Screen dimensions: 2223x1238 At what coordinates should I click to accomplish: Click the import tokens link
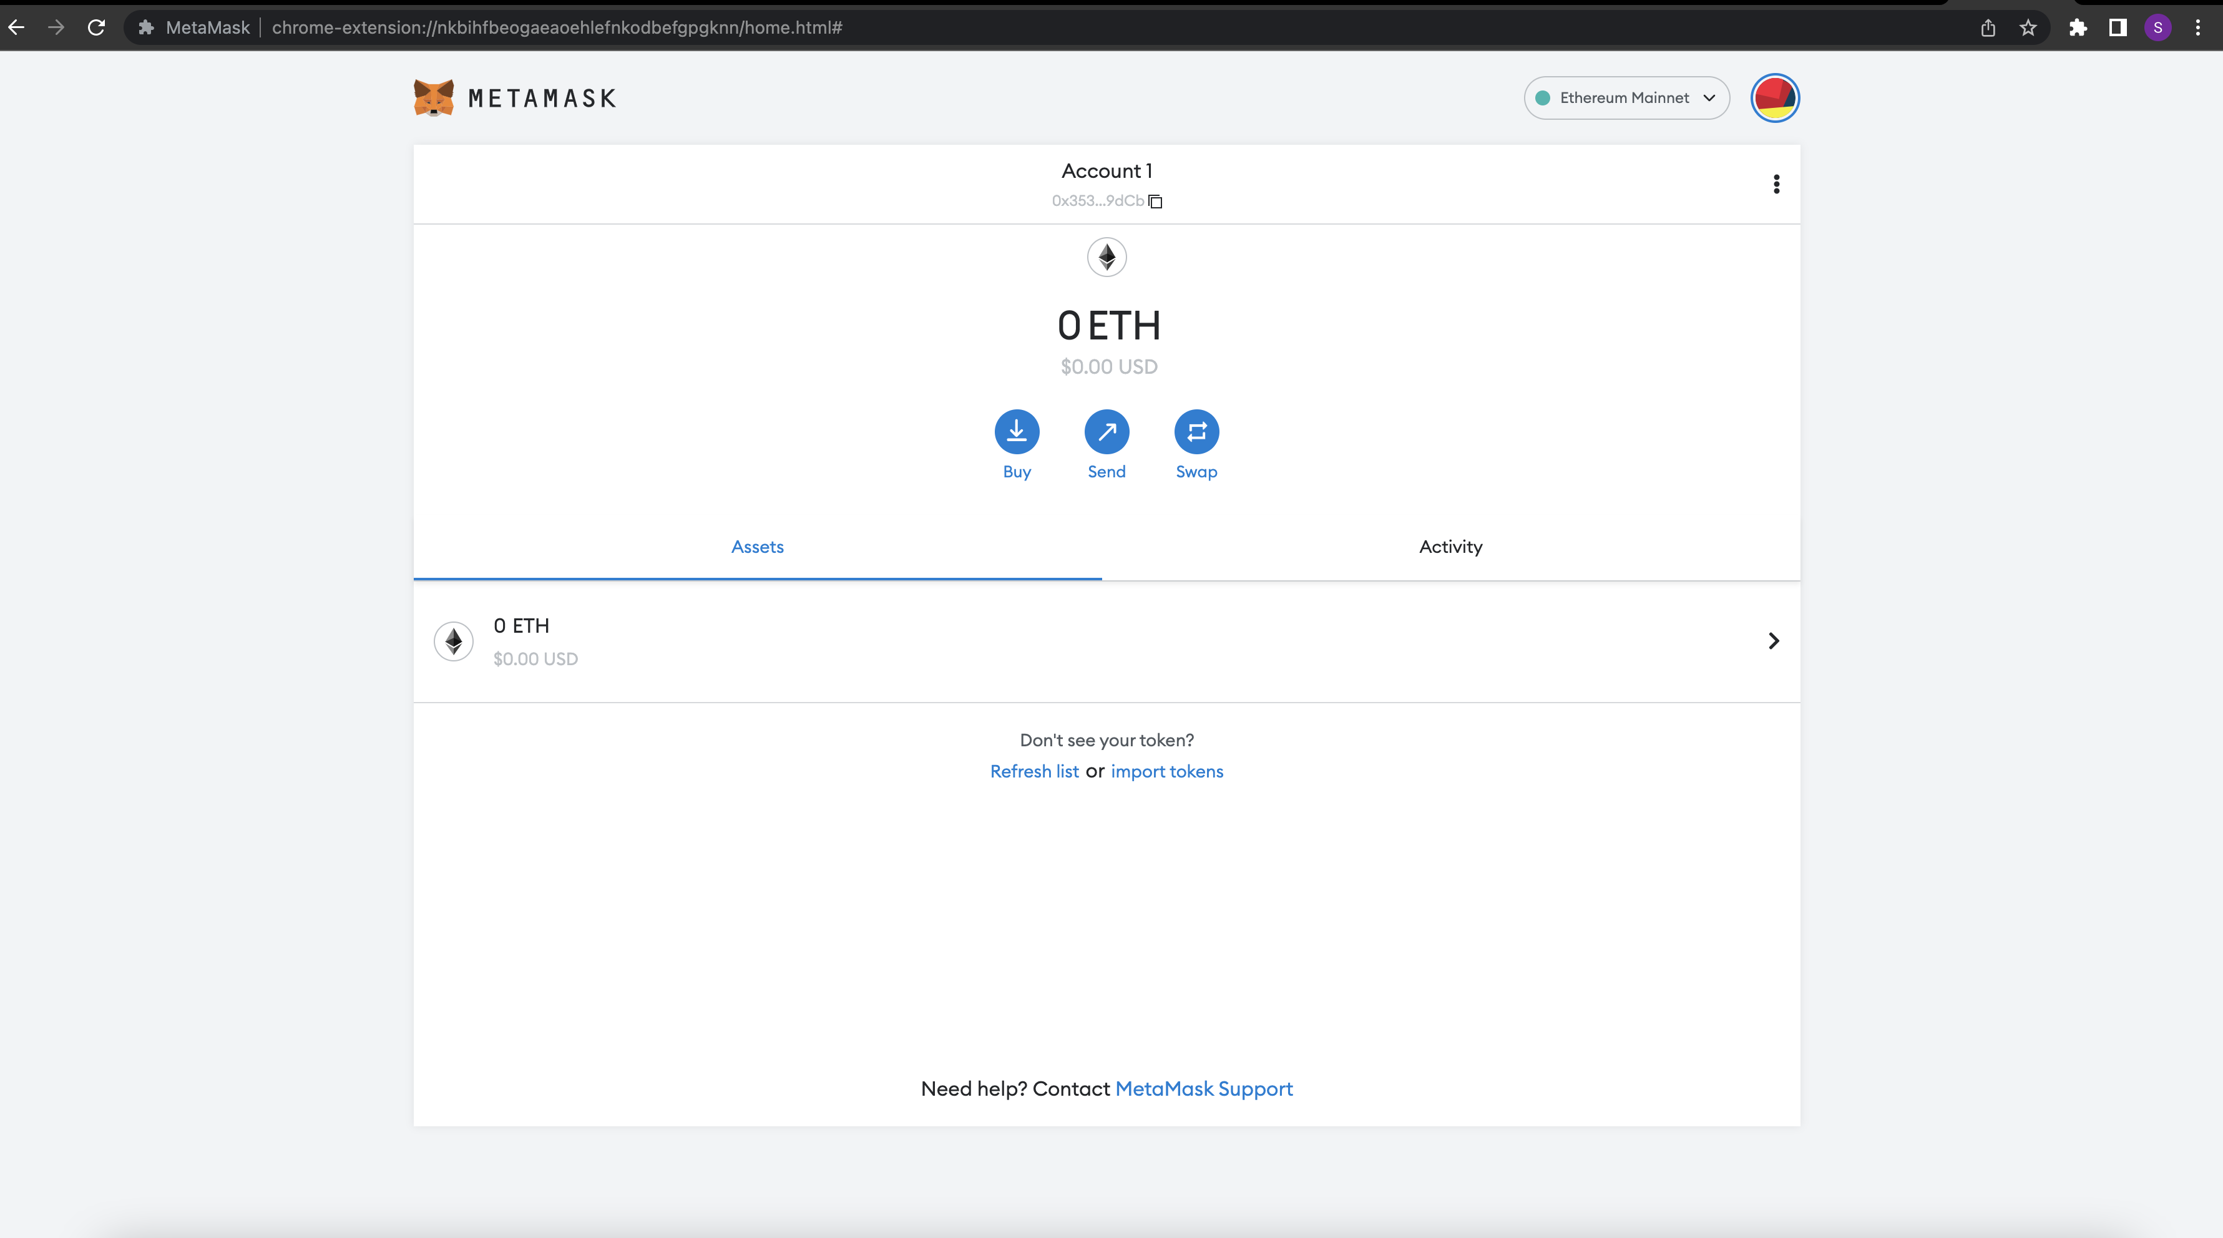tap(1168, 770)
